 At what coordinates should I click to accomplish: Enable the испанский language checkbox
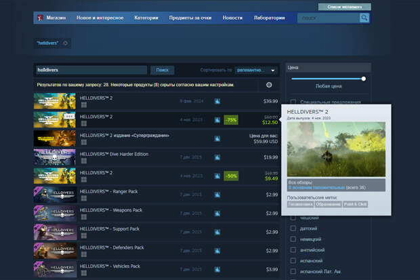293,261
